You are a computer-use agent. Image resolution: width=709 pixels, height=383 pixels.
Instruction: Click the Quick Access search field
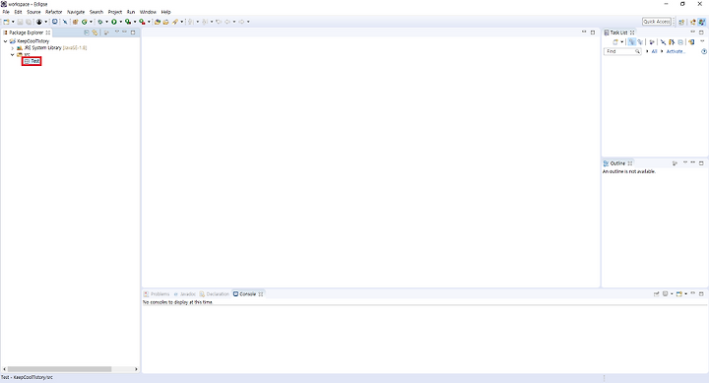tap(657, 22)
